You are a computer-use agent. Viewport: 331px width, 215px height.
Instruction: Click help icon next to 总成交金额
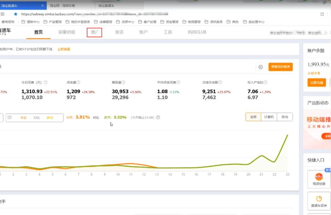tap(220, 82)
